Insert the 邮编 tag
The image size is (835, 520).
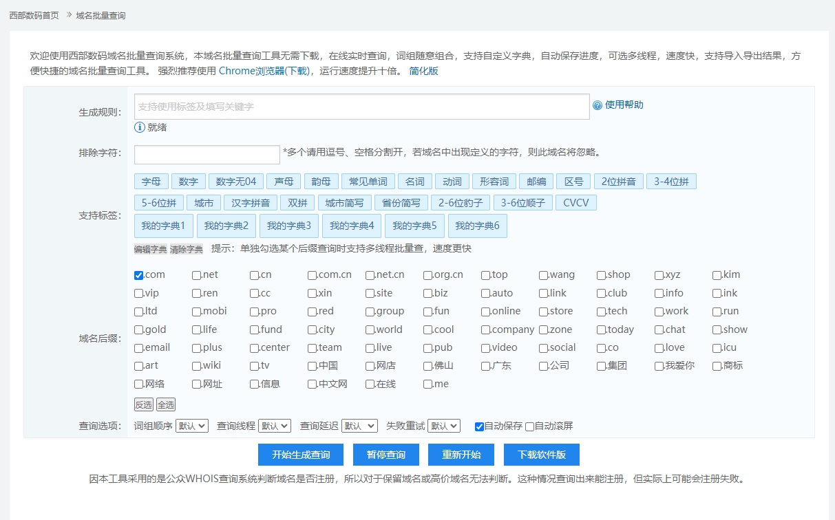click(536, 182)
